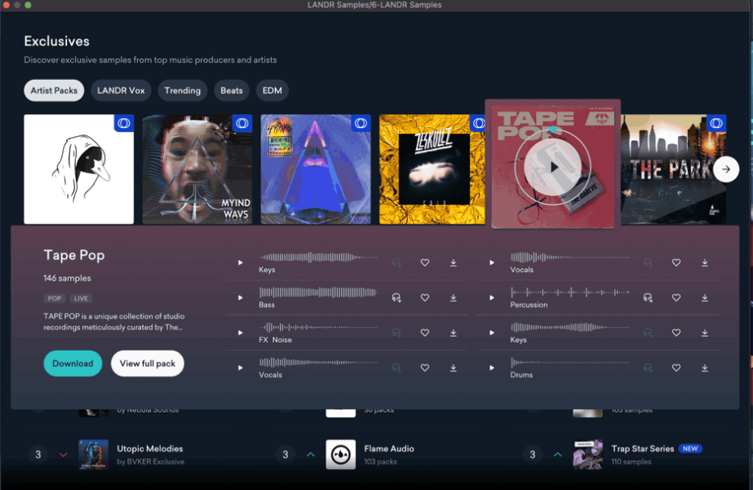Click LANDR badge on hooded duck cover
Image resolution: width=753 pixels, height=490 pixels.
[124, 123]
